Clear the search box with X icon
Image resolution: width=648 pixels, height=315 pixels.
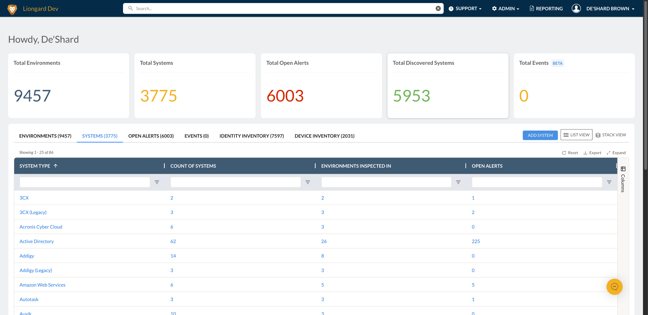tap(438, 9)
